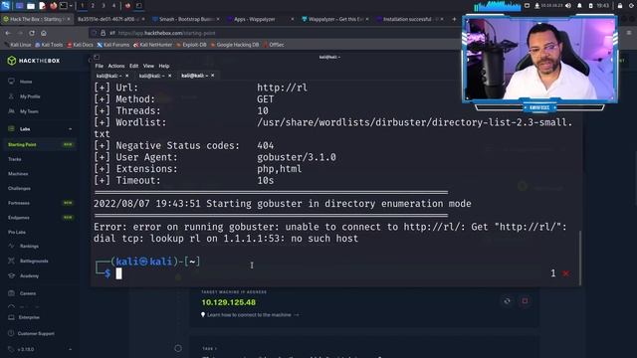Open the Kali Forums bookmark

coord(112,45)
